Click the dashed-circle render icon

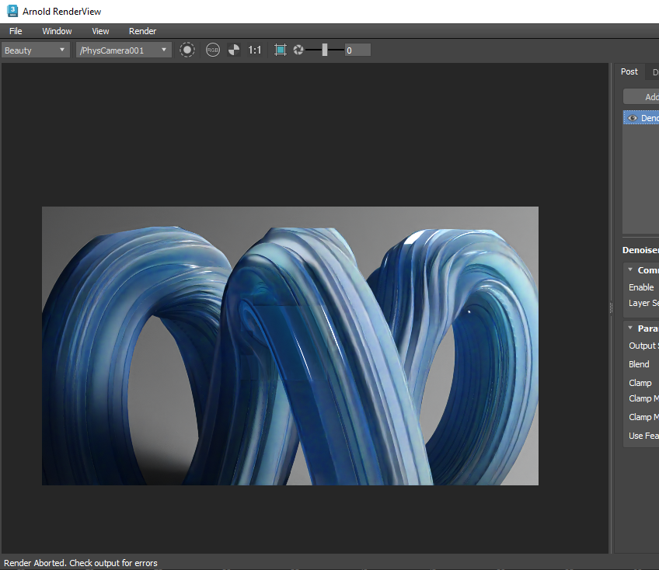click(x=187, y=50)
